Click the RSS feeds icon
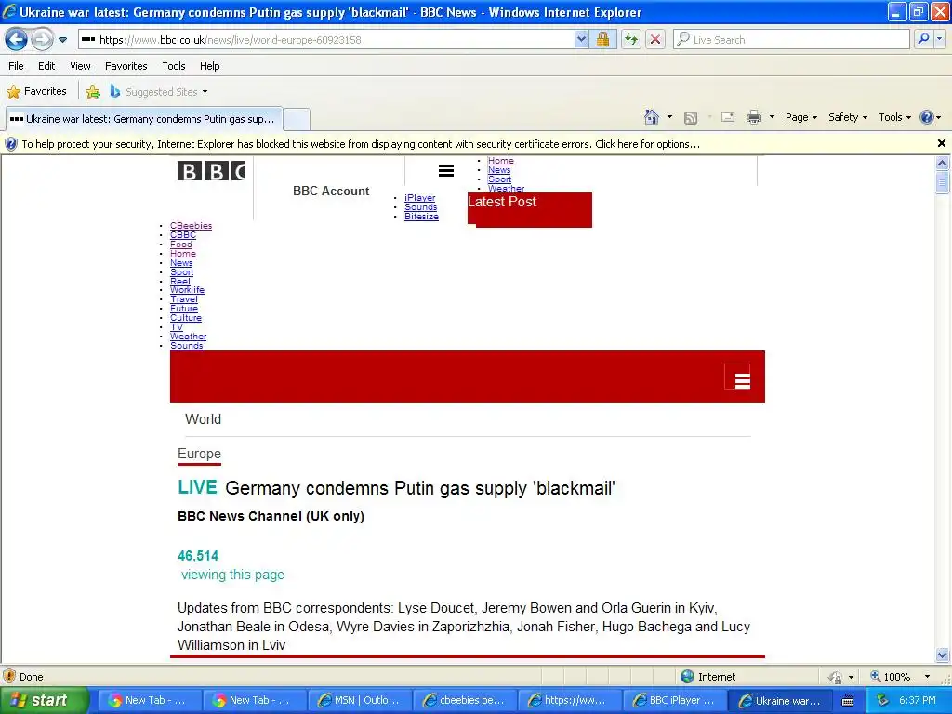This screenshot has width=952, height=714. pyautogui.click(x=691, y=118)
